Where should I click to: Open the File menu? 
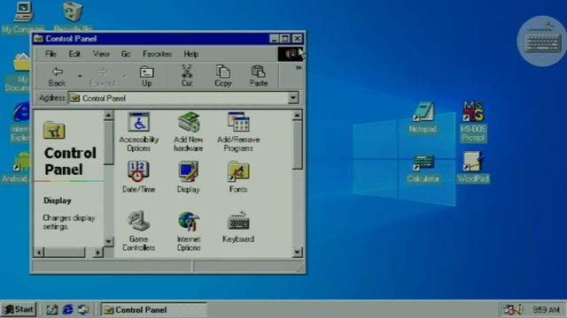tap(50, 54)
